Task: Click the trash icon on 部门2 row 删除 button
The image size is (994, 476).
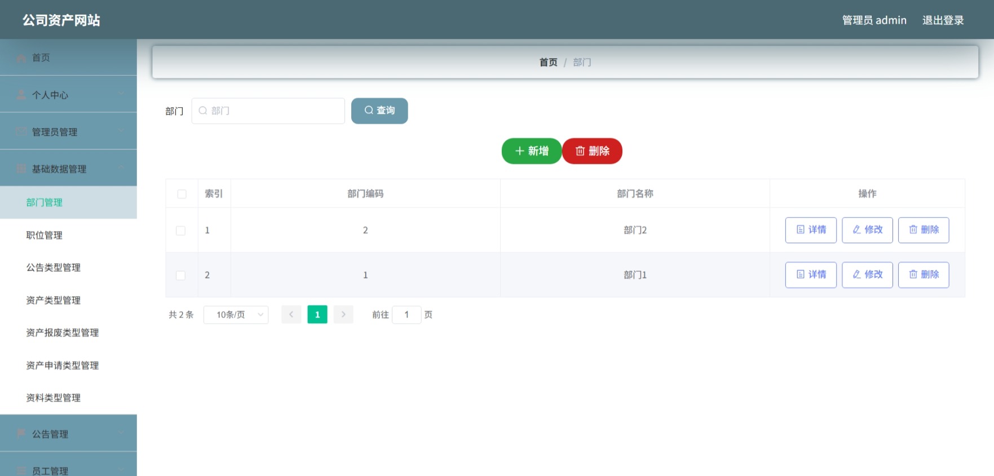Action: click(913, 230)
